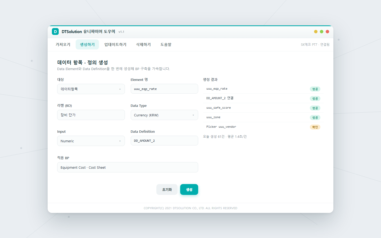381x238 pixels.
Task: Click the 생성 결과 heading
Action: click(x=210, y=80)
